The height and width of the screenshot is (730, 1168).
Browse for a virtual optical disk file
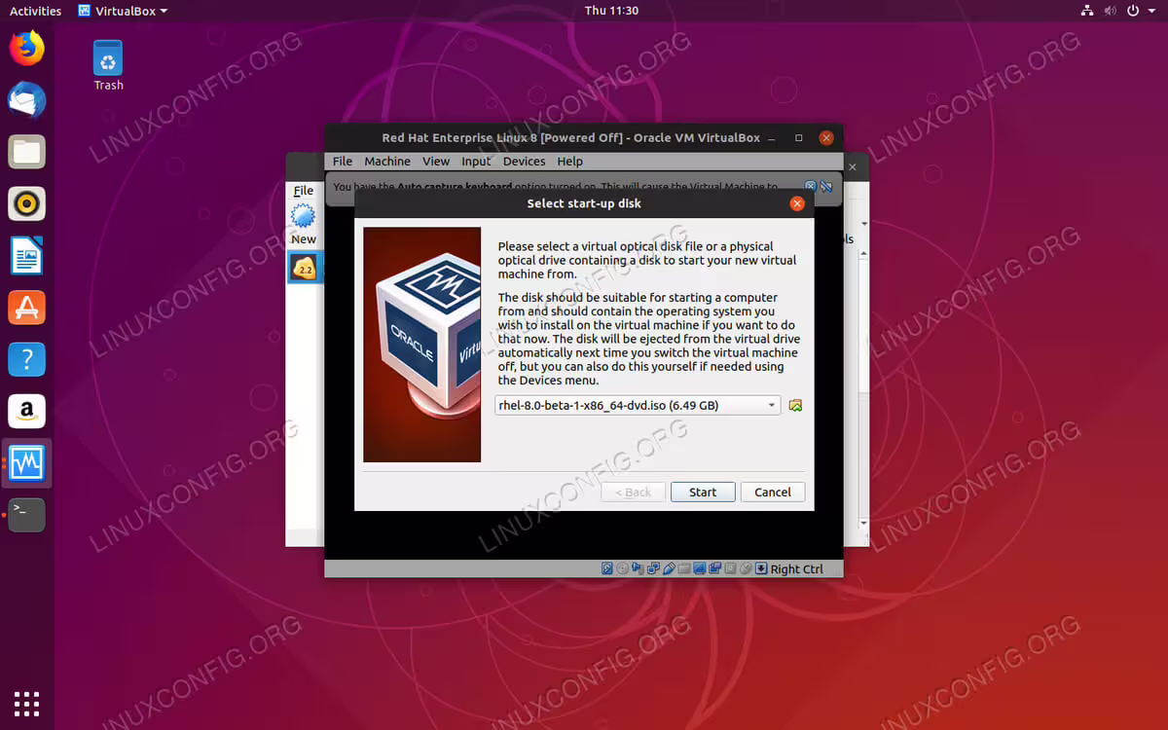[x=795, y=405]
